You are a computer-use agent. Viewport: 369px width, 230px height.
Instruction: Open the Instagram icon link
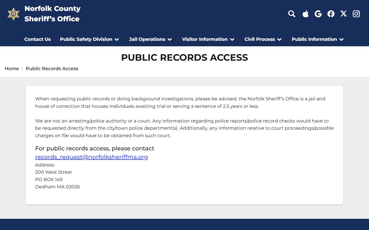point(356,14)
